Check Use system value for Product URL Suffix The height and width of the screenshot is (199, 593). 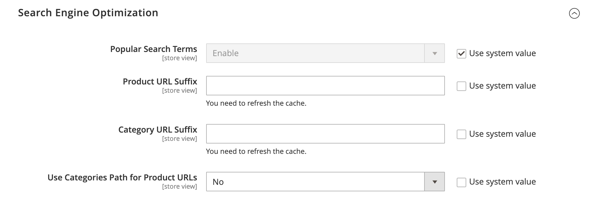point(461,86)
